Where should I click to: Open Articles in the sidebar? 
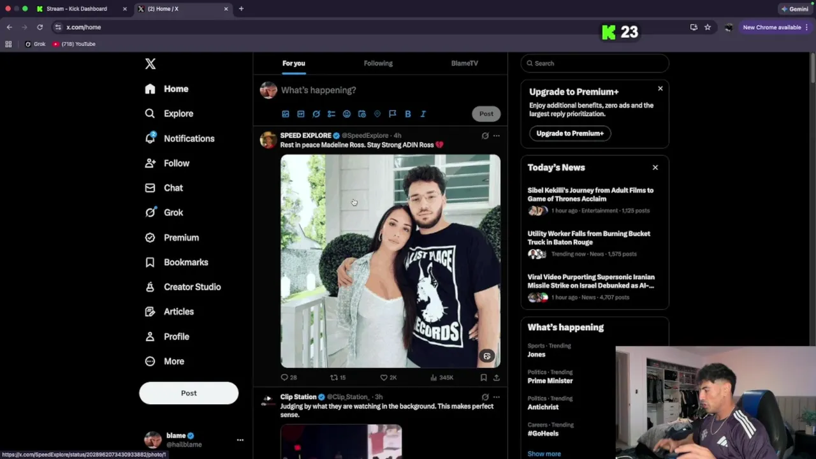pyautogui.click(x=169, y=312)
